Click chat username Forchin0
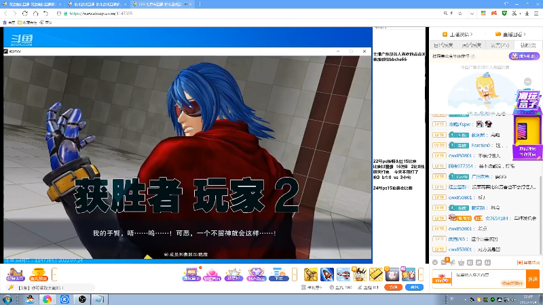543x305 pixels. tap(481, 146)
